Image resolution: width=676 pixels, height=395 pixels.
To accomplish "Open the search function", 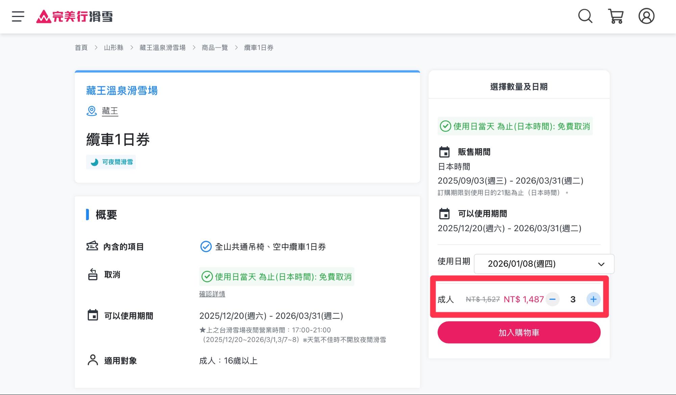I will click(x=585, y=16).
